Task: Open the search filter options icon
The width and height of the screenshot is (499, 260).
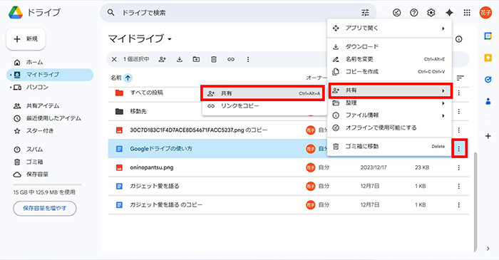Action: [365, 13]
